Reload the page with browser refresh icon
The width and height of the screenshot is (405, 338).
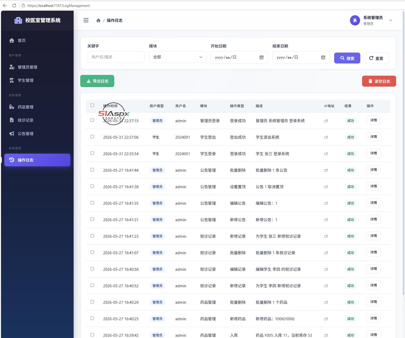(x=14, y=6)
